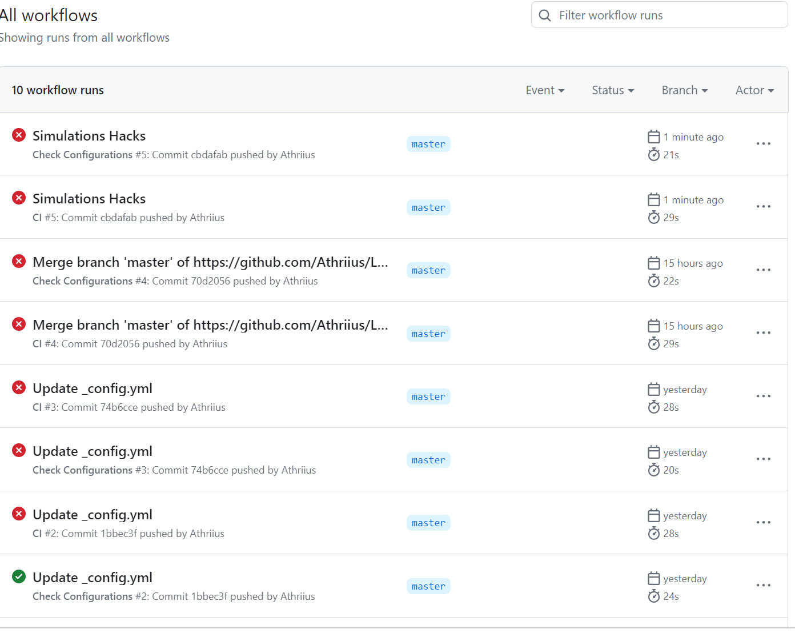Open the options menu for CI #4 run

[x=764, y=332]
